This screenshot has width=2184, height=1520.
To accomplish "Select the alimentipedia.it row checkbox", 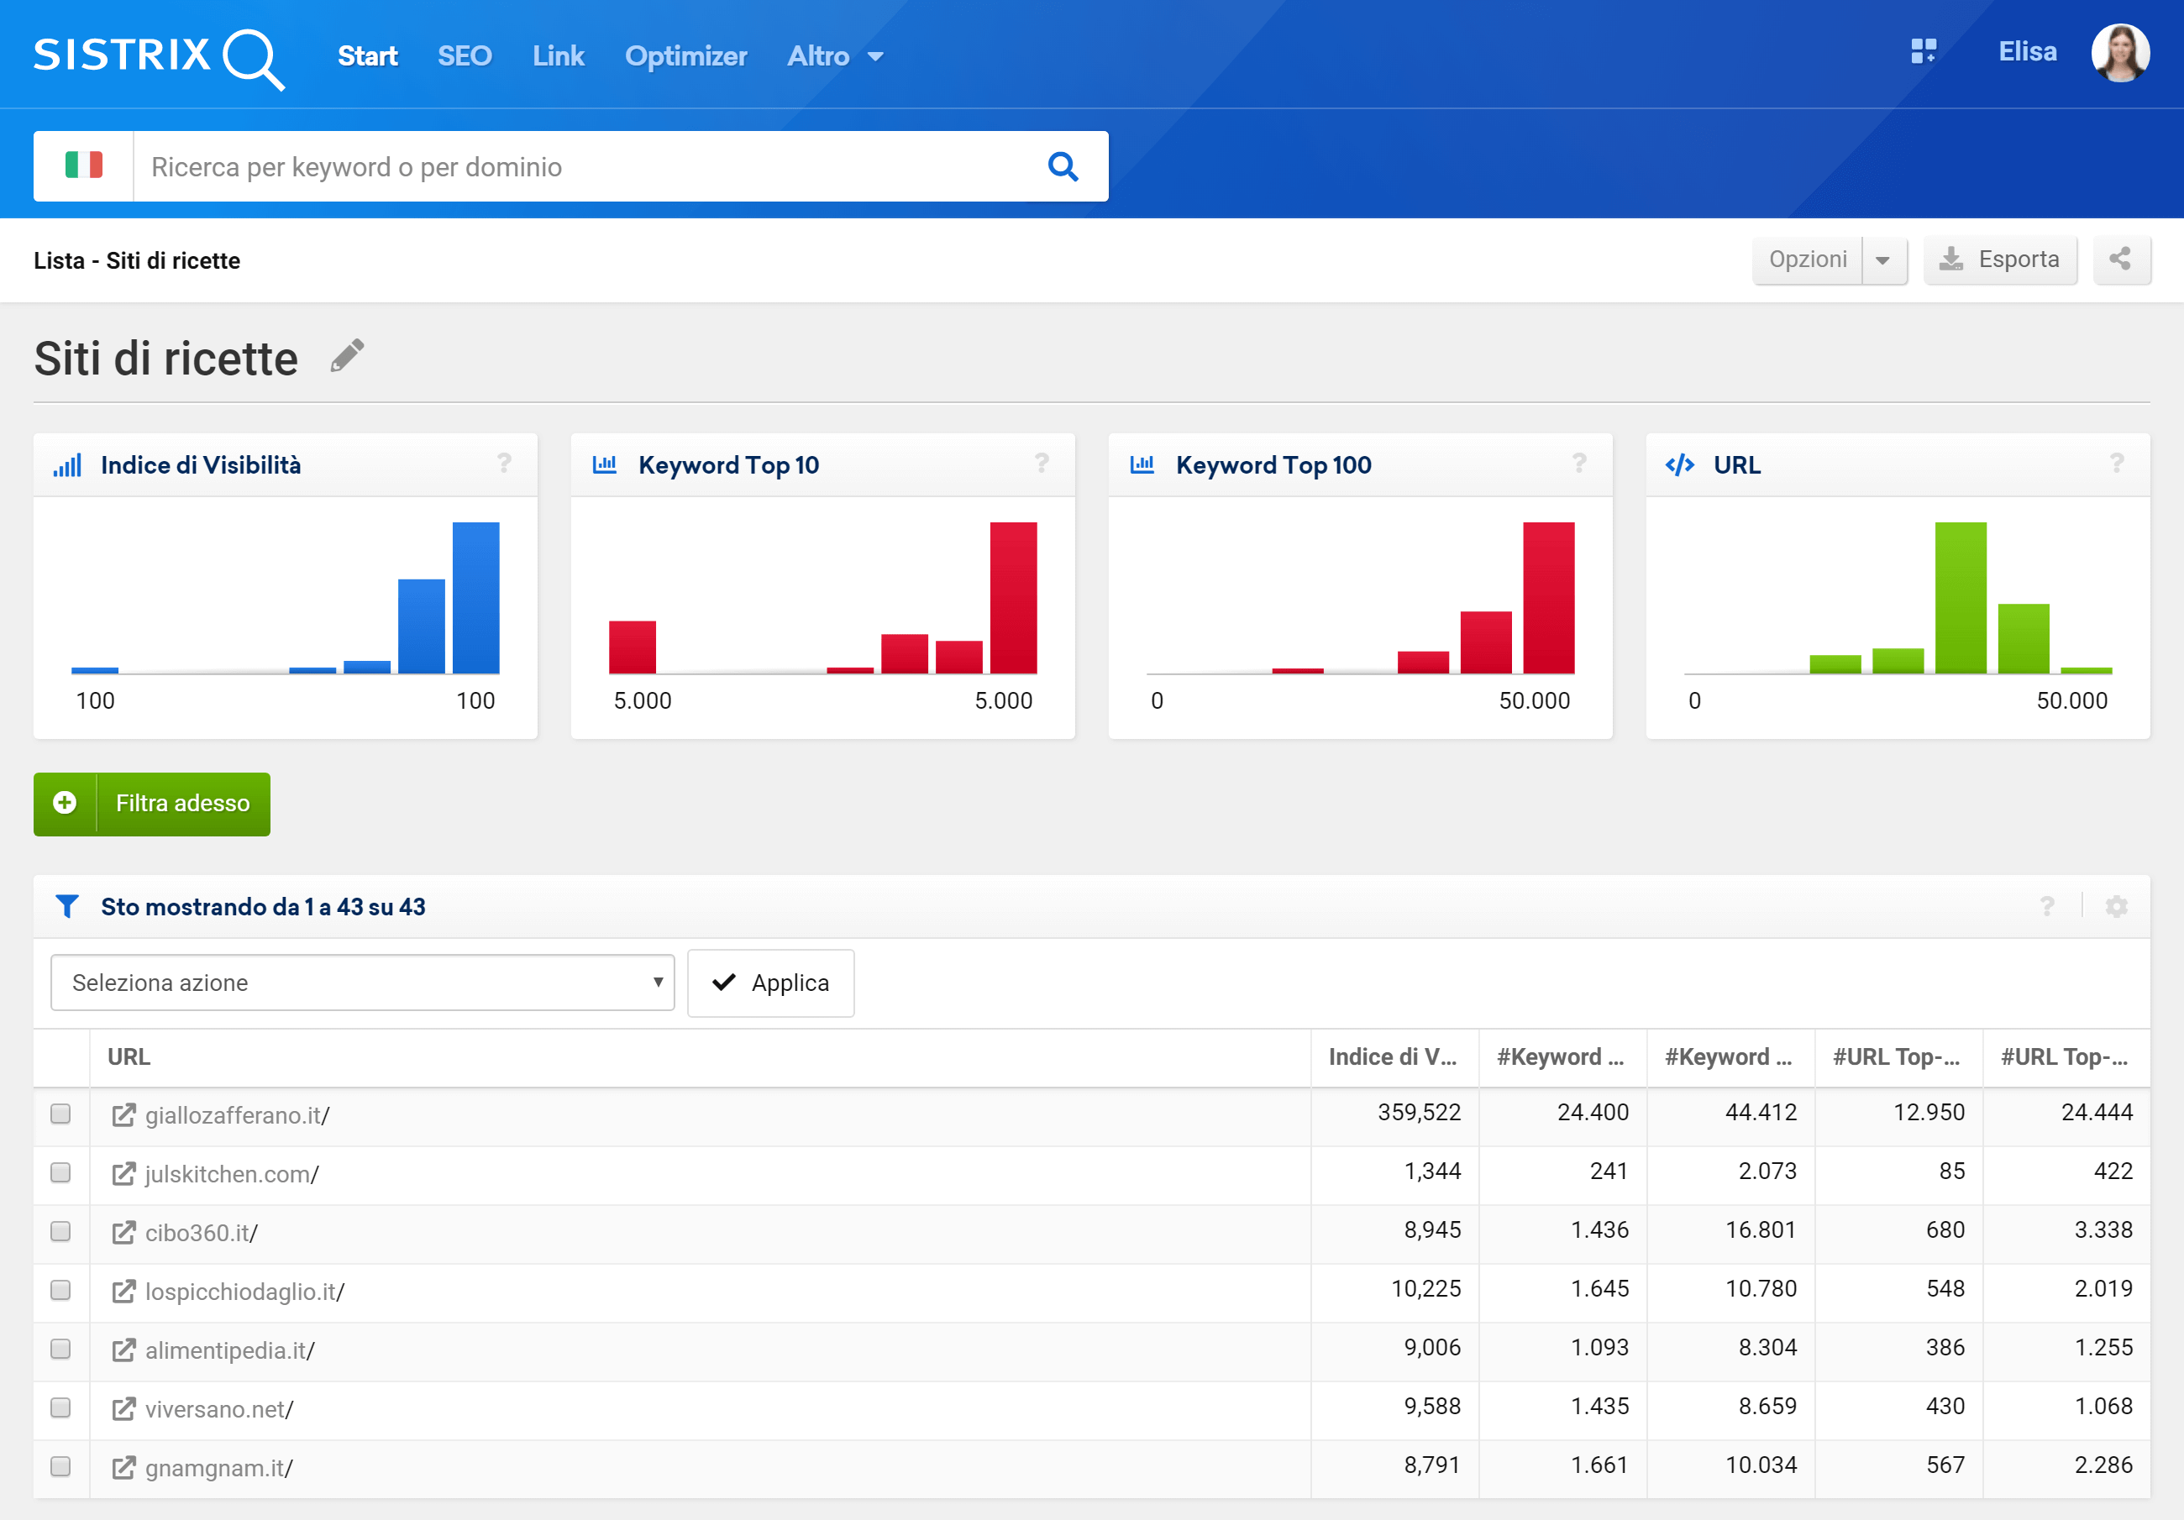I will pyautogui.click(x=60, y=1349).
